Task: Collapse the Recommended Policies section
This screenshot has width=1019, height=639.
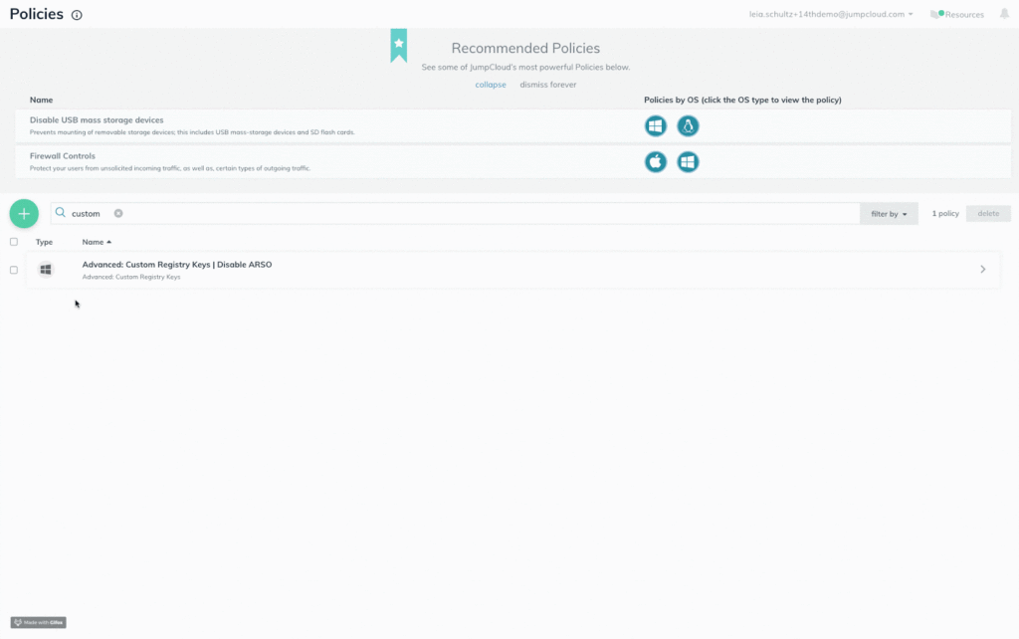Action: (490, 85)
